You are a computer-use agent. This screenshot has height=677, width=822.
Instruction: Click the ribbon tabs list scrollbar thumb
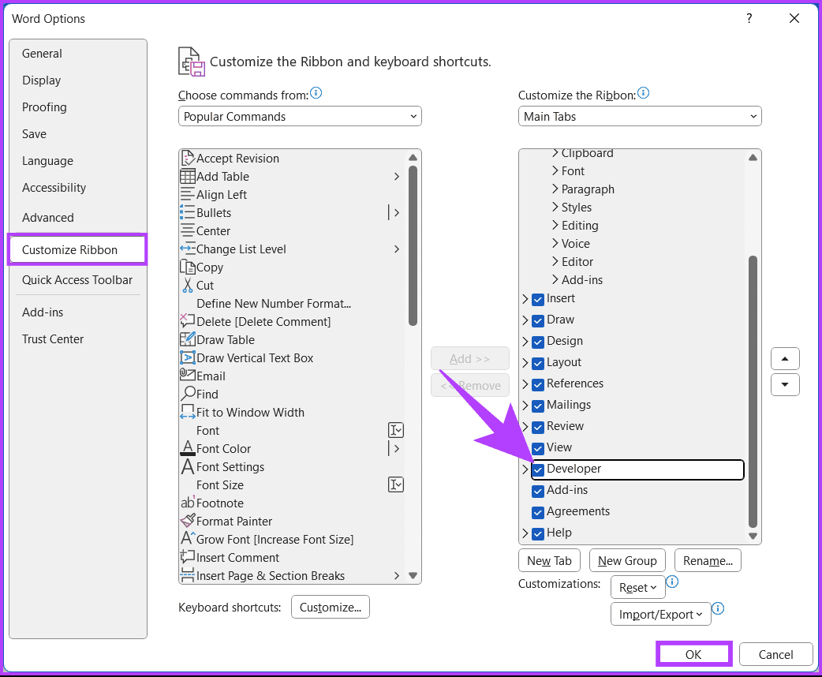[x=753, y=391]
